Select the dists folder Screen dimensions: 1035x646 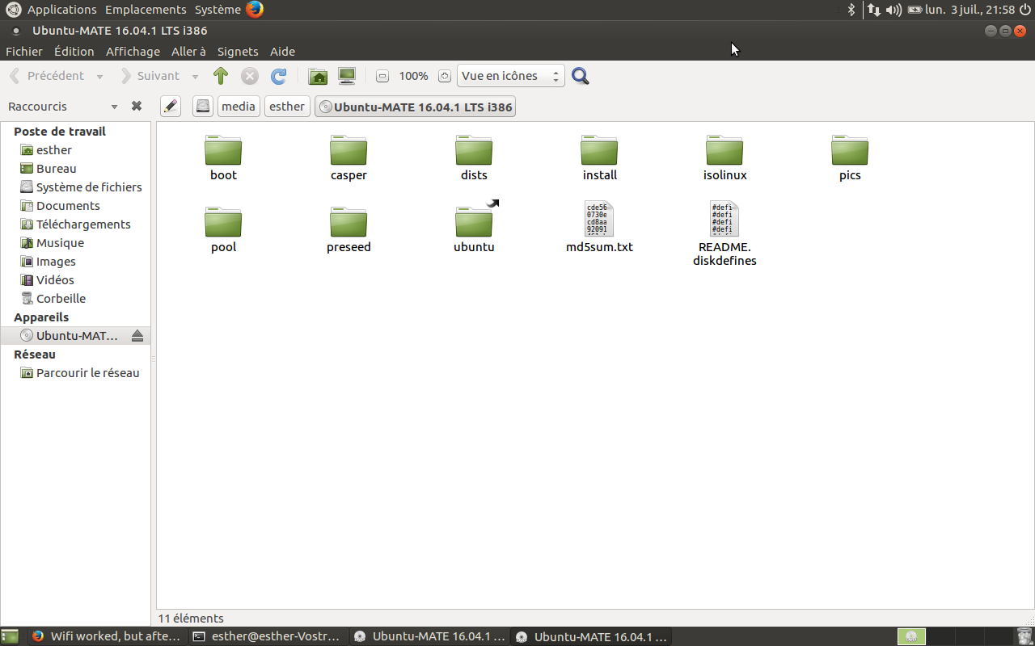[x=474, y=158]
